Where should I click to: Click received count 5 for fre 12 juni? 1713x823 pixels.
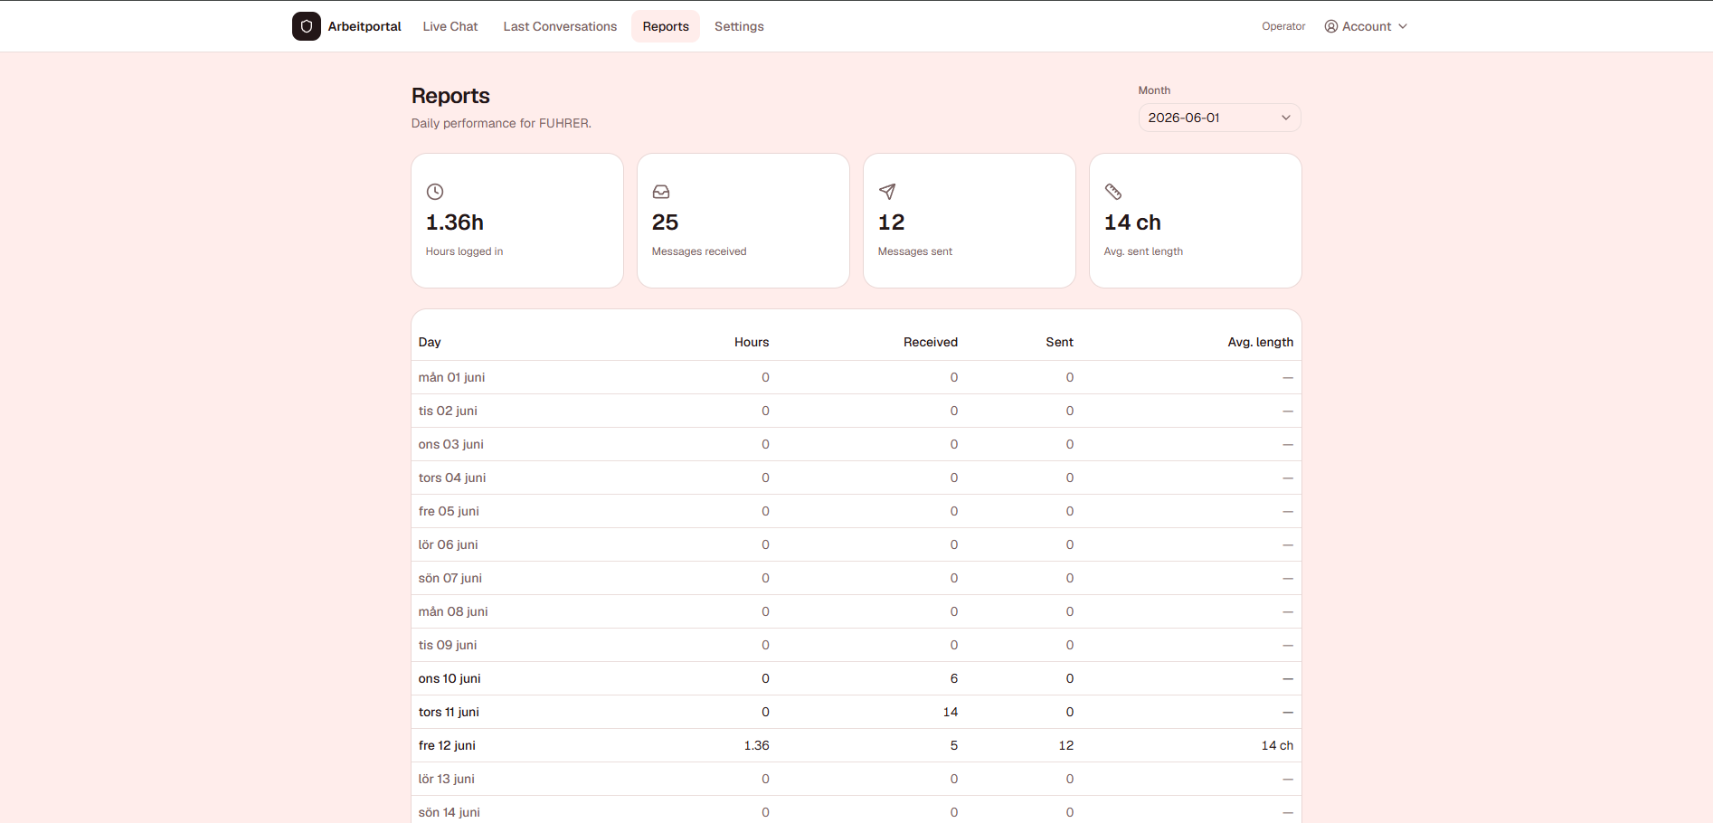tap(954, 745)
